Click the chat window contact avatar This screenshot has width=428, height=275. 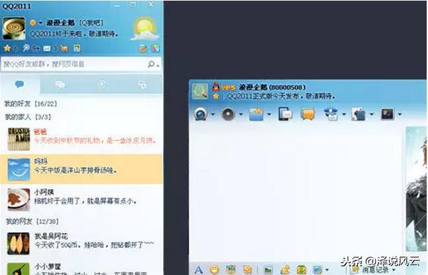(x=200, y=91)
